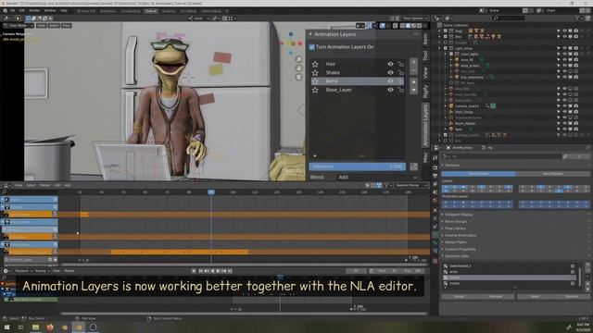The width and height of the screenshot is (593, 333).
Task: Open the Object Data armature properties tab
Action: (435, 234)
